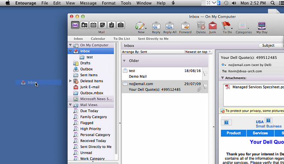Open the sender contact dropdown next to no@email.com
Viewport: 284px width, 164px height.
click(x=224, y=65)
